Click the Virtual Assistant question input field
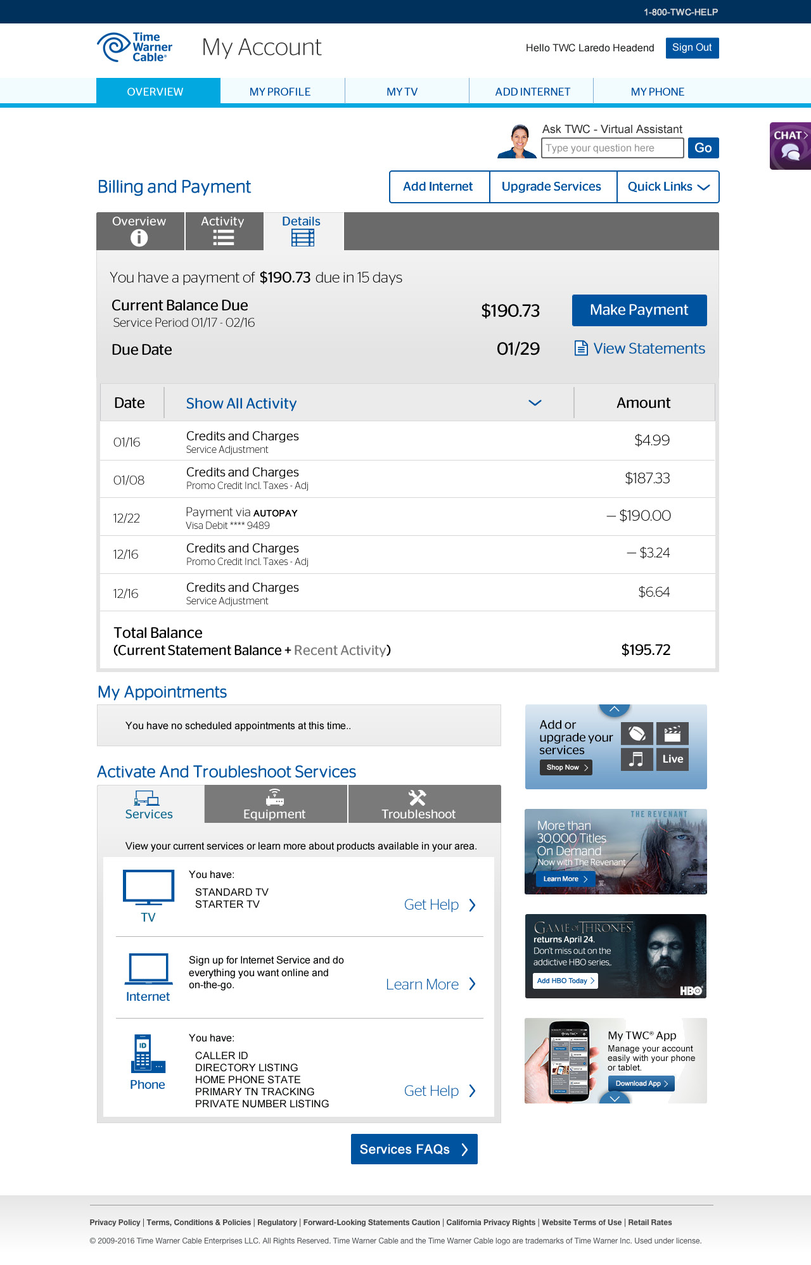Viewport: 811px width, 1265px height. tap(613, 148)
